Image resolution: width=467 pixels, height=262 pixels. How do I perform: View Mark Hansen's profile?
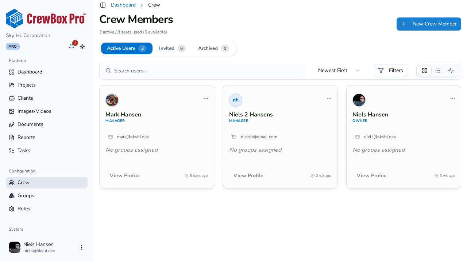[x=125, y=176]
